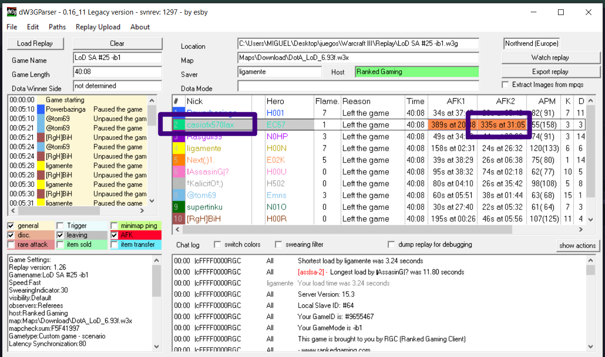Sort players by Hero column header
Image resolution: width=605 pixels, height=357 pixels.
pos(289,101)
